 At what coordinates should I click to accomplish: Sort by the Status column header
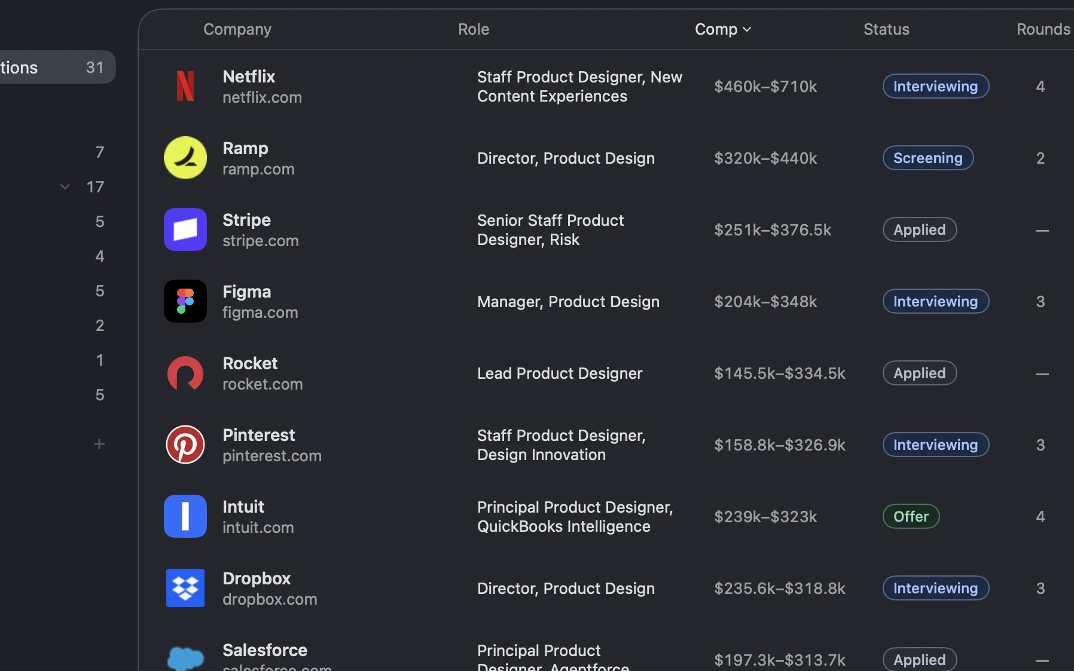[886, 29]
